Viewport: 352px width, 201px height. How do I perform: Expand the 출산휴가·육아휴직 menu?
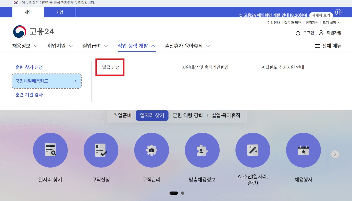187,46
